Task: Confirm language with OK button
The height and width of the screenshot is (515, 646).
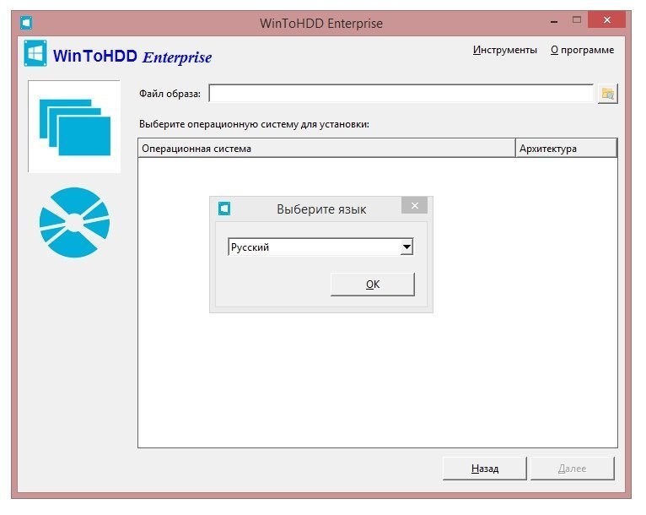Action: (x=373, y=285)
